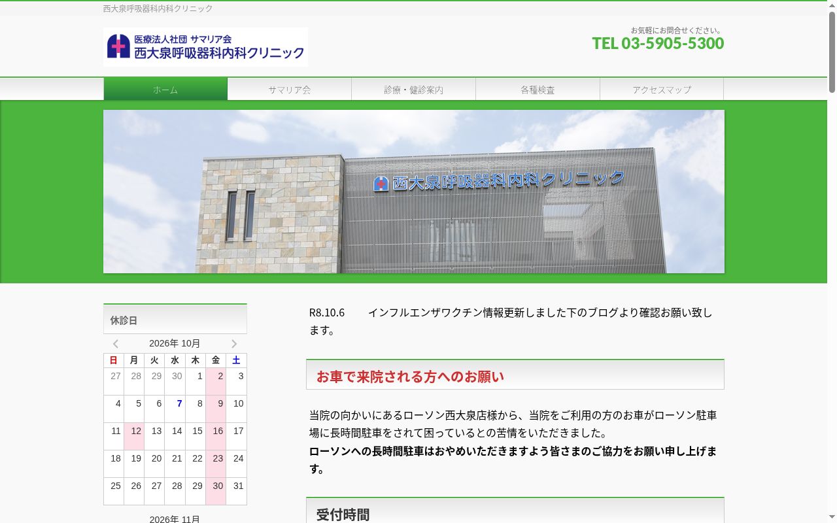This screenshot has width=837, height=523.
Task: Select September 27 greyed-out date
Action: click(x=114, y=381)
